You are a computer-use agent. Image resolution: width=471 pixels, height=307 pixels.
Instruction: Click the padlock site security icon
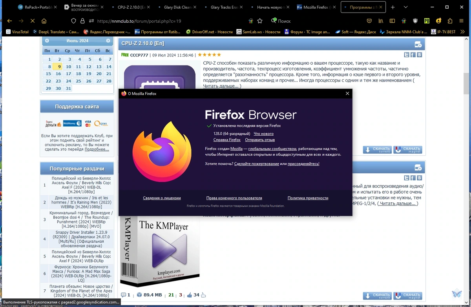[83, 21]
